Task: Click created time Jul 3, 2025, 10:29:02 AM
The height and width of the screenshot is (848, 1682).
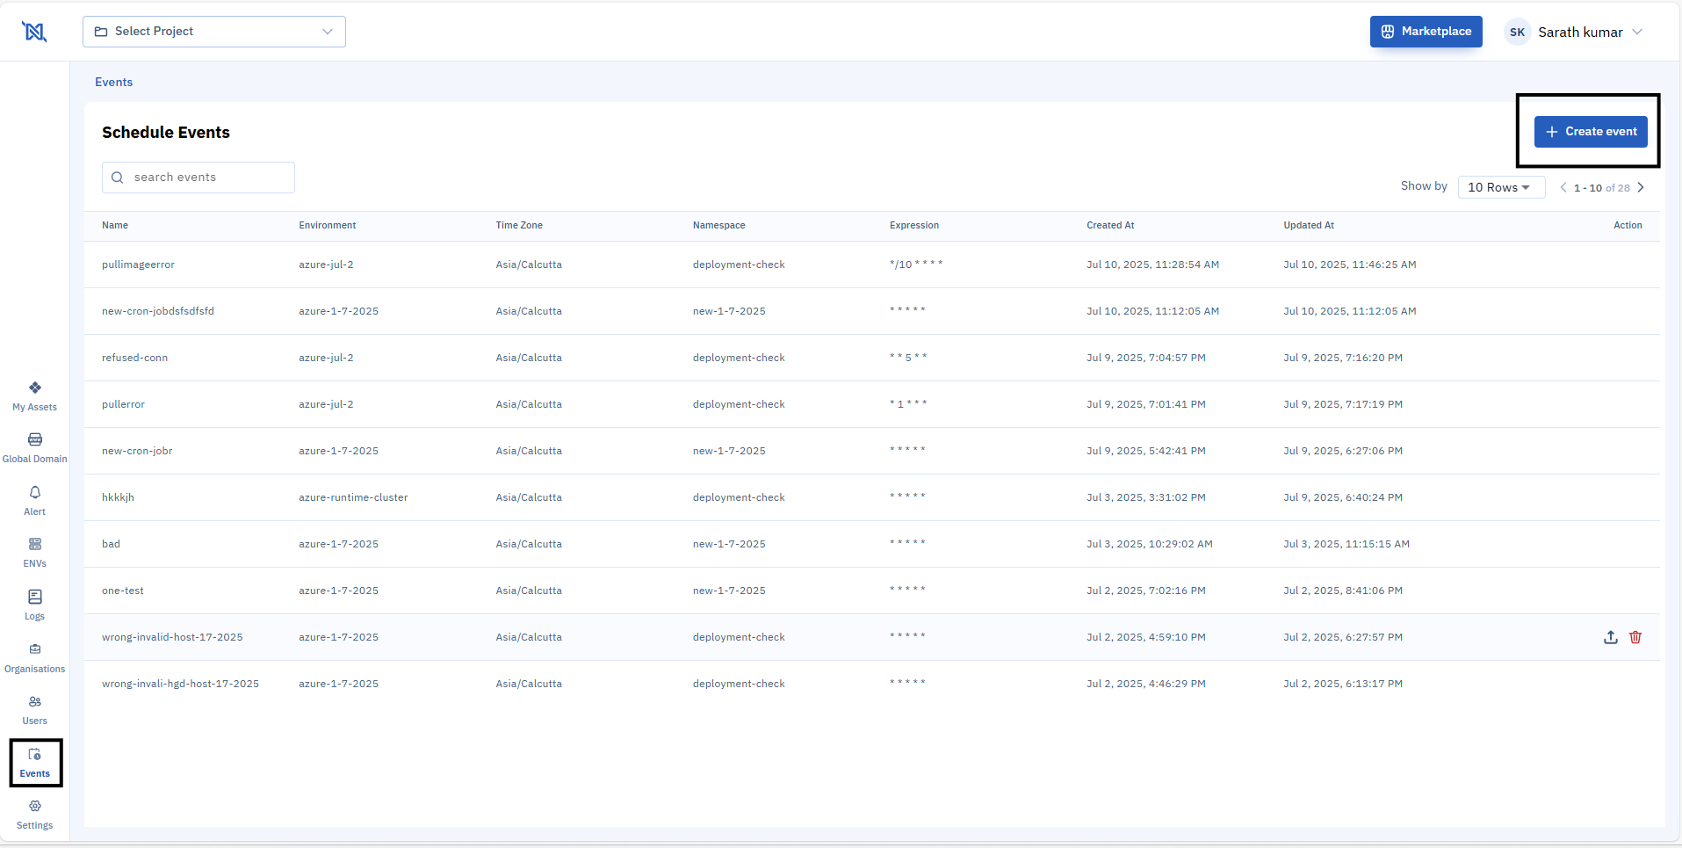Action: click(1150, 544)
